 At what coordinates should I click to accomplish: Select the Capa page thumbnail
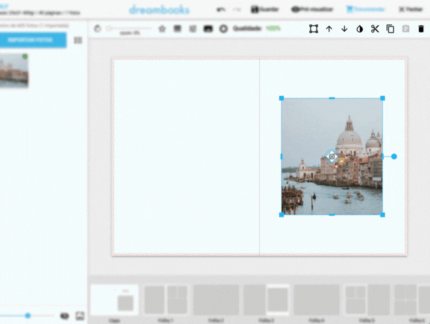tap(114, 300)
